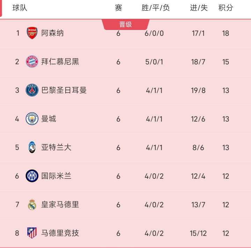251x248 pixels.
Task: Select the 进/失 column header
Action: tap(199, 8)
